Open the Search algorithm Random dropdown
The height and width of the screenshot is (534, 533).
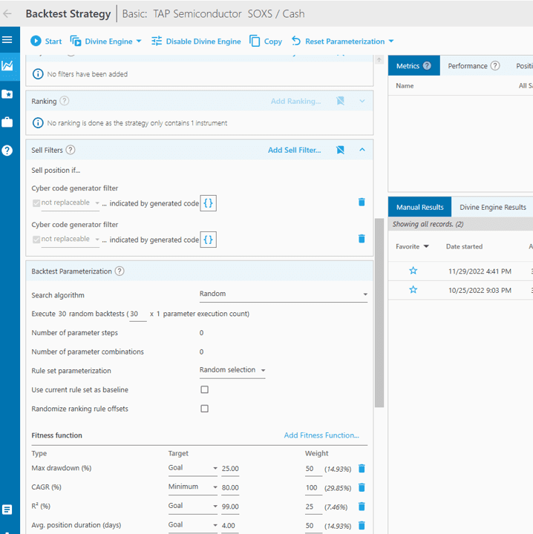click(284, 294)
